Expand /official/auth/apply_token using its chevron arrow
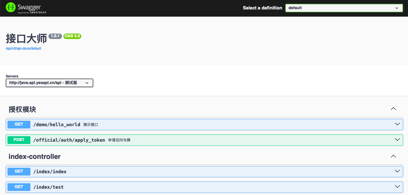Image resolution: width=408 pixels, height=195 pixels. (x=397, y=140)
